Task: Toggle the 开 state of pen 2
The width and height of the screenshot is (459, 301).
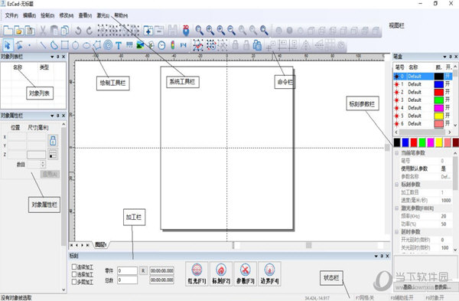Action: click(x=448, y=92)
